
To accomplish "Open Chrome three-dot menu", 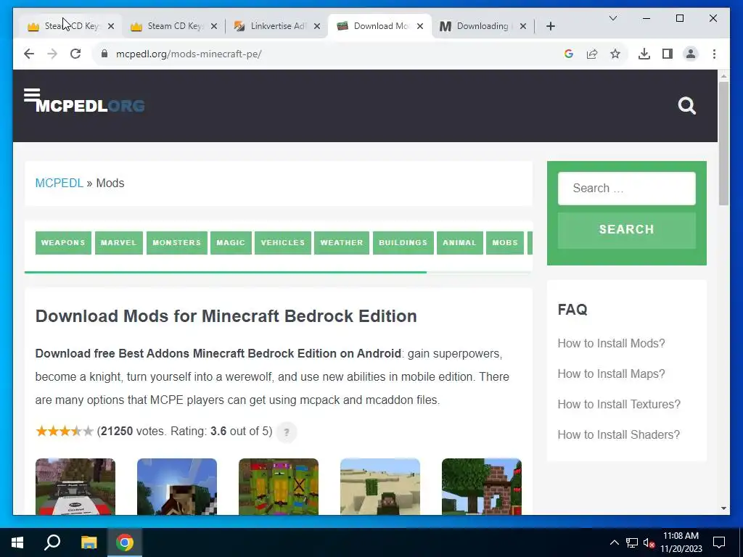I will 714,54.
